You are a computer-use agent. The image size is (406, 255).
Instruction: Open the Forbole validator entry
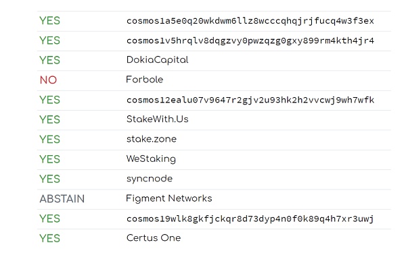145,80
